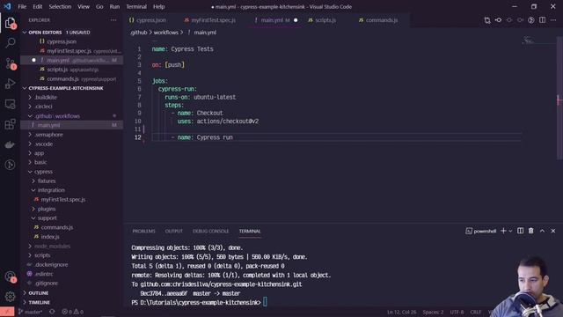Click the editor minimap

(538, 41)
